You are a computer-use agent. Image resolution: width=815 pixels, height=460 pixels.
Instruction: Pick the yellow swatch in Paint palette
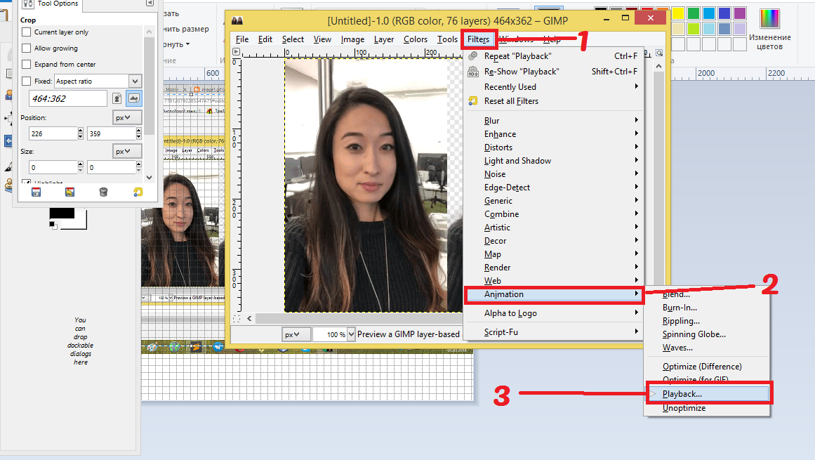click(x=678, y=13)
